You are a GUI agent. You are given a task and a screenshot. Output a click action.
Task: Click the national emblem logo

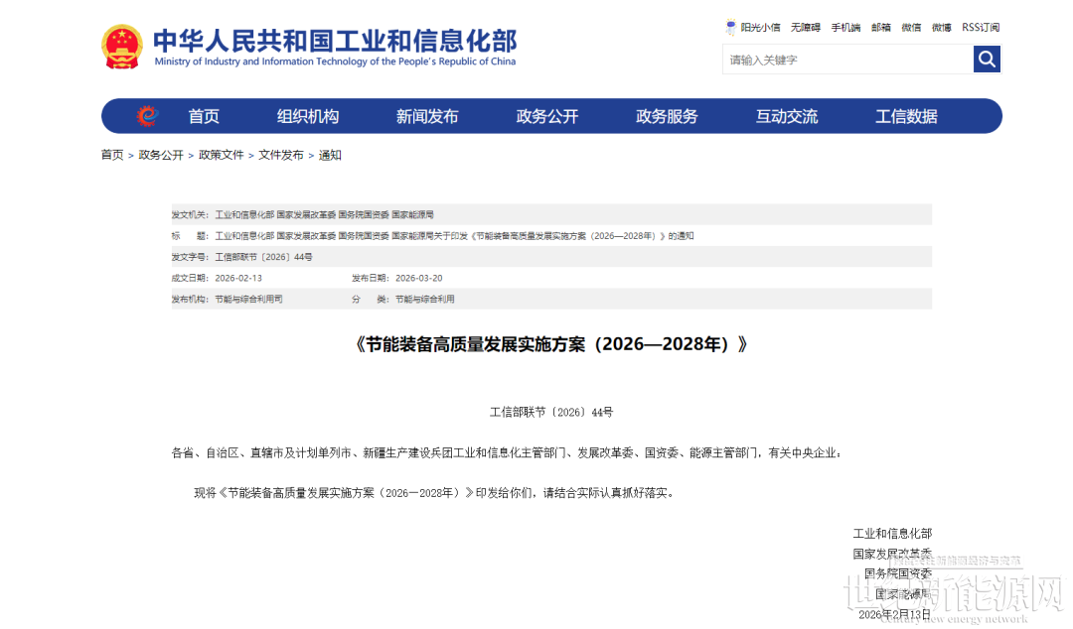tap(122, 47)
